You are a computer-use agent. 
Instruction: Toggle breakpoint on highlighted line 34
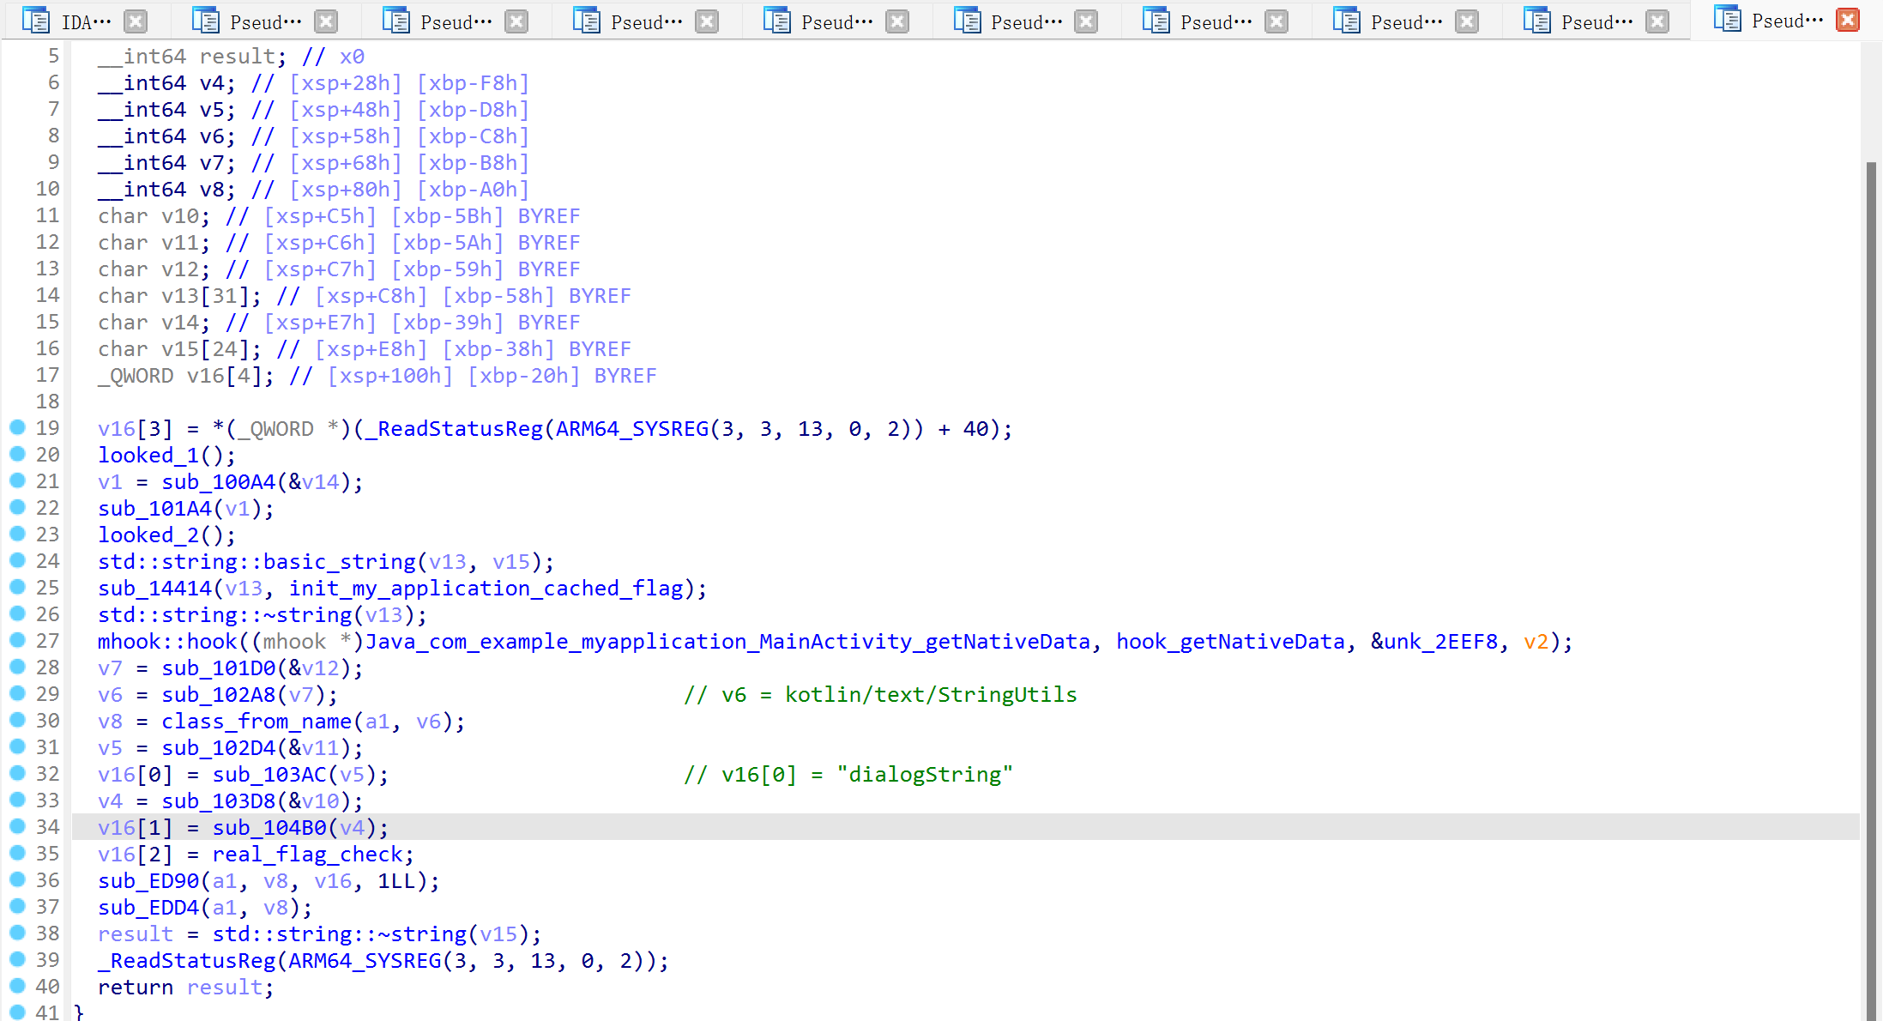point(17,826)
